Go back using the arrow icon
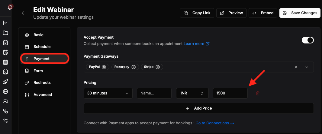 coord(24,13)
